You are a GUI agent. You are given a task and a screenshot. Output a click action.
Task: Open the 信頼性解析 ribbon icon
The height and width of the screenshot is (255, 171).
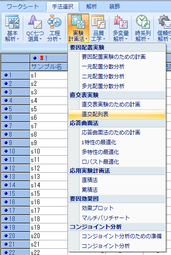164,28
